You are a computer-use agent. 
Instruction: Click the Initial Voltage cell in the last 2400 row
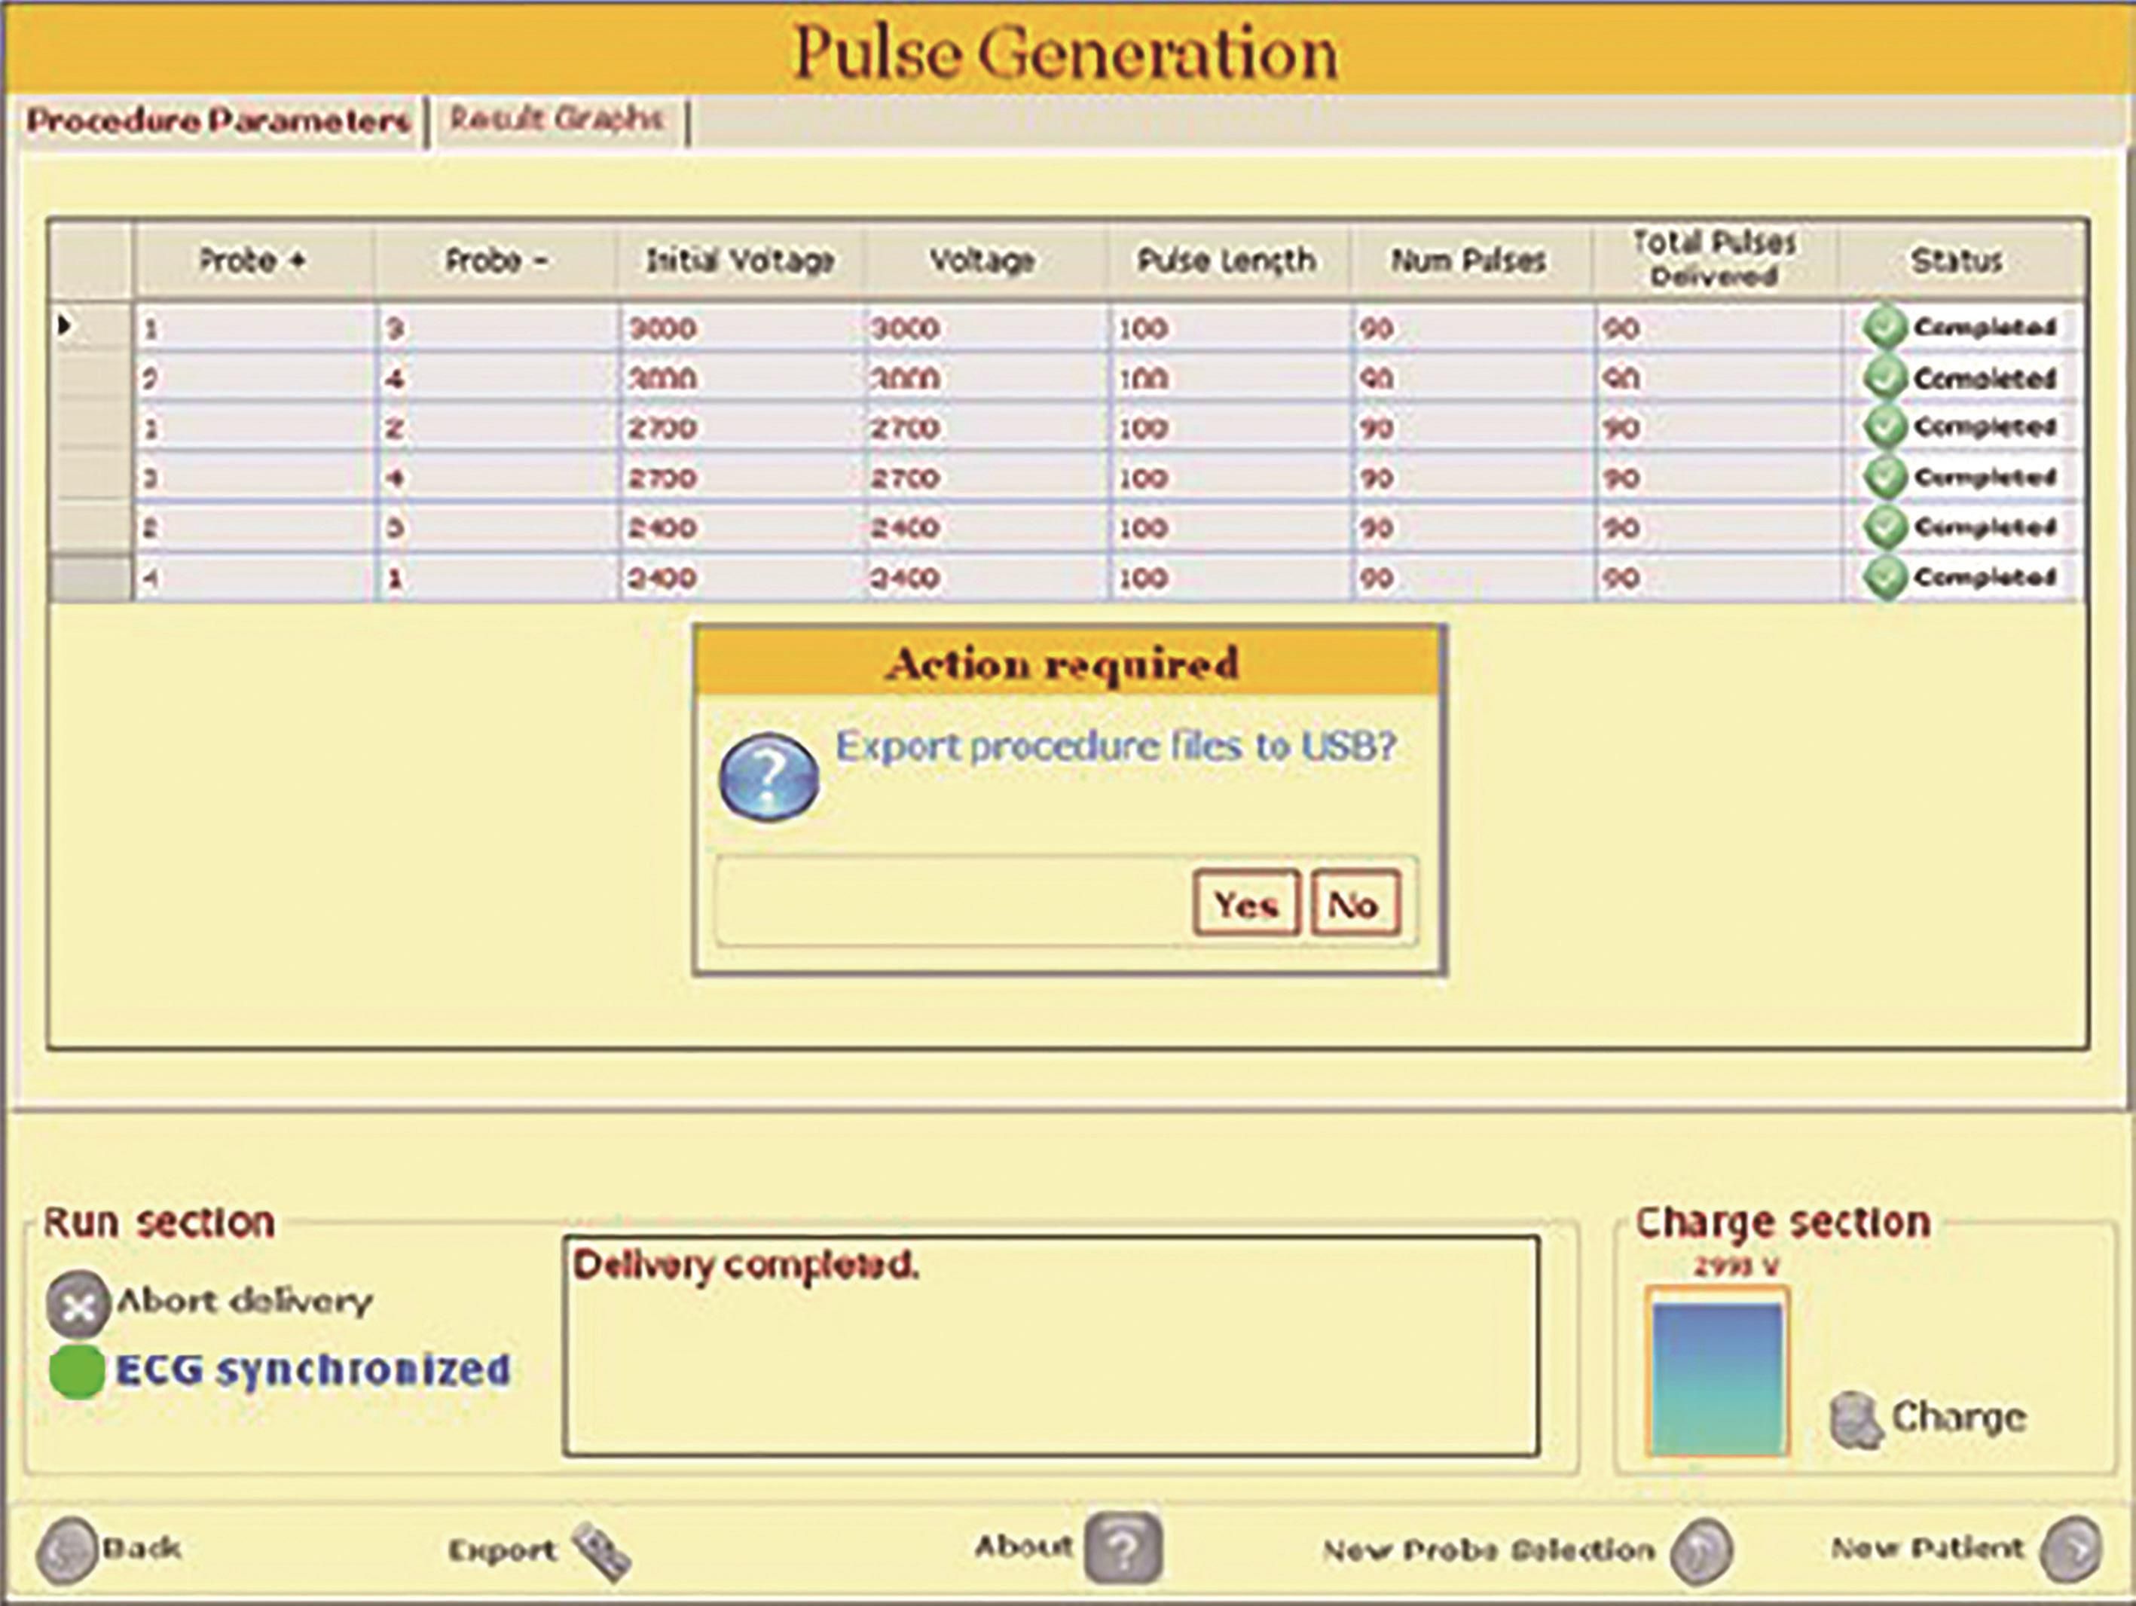741,578
